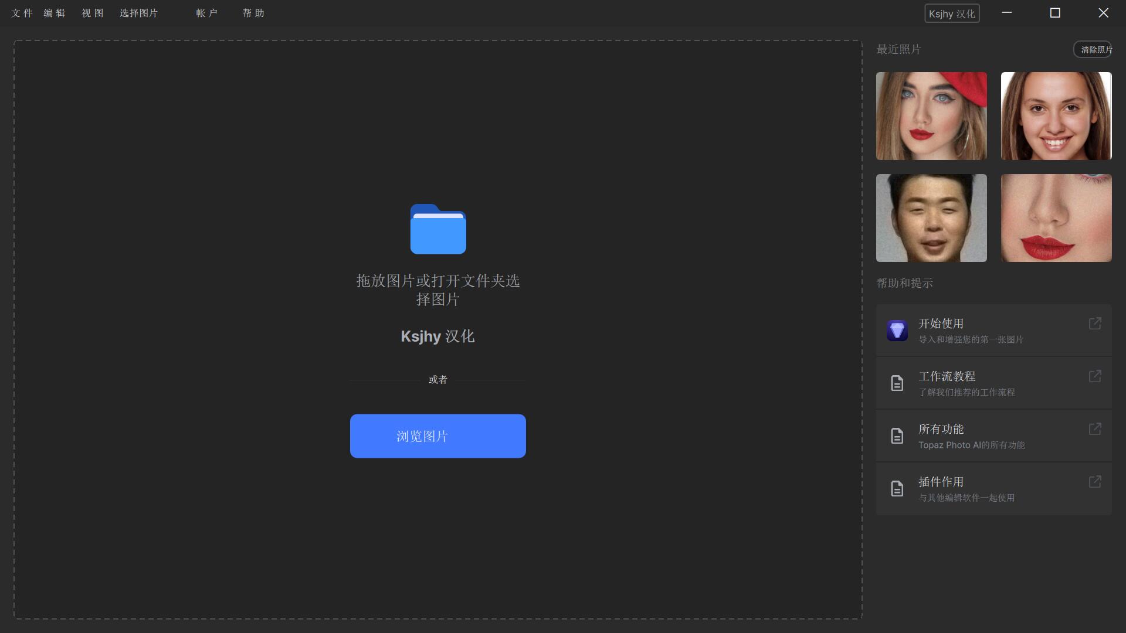Click the document icon beside 插件作用
Image resolution: width=1126 pixels, height=633 pixels.
click(897, 489)
